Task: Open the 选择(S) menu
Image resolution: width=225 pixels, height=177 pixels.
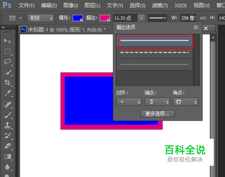Action: tap(137, 5)
